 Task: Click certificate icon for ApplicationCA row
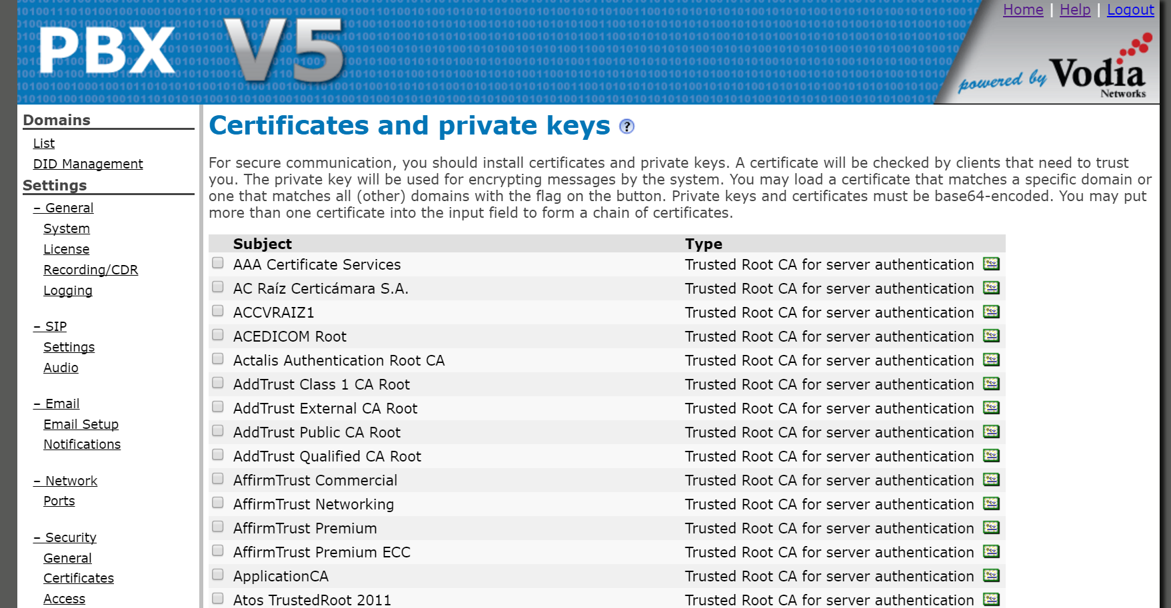(991, 576)
